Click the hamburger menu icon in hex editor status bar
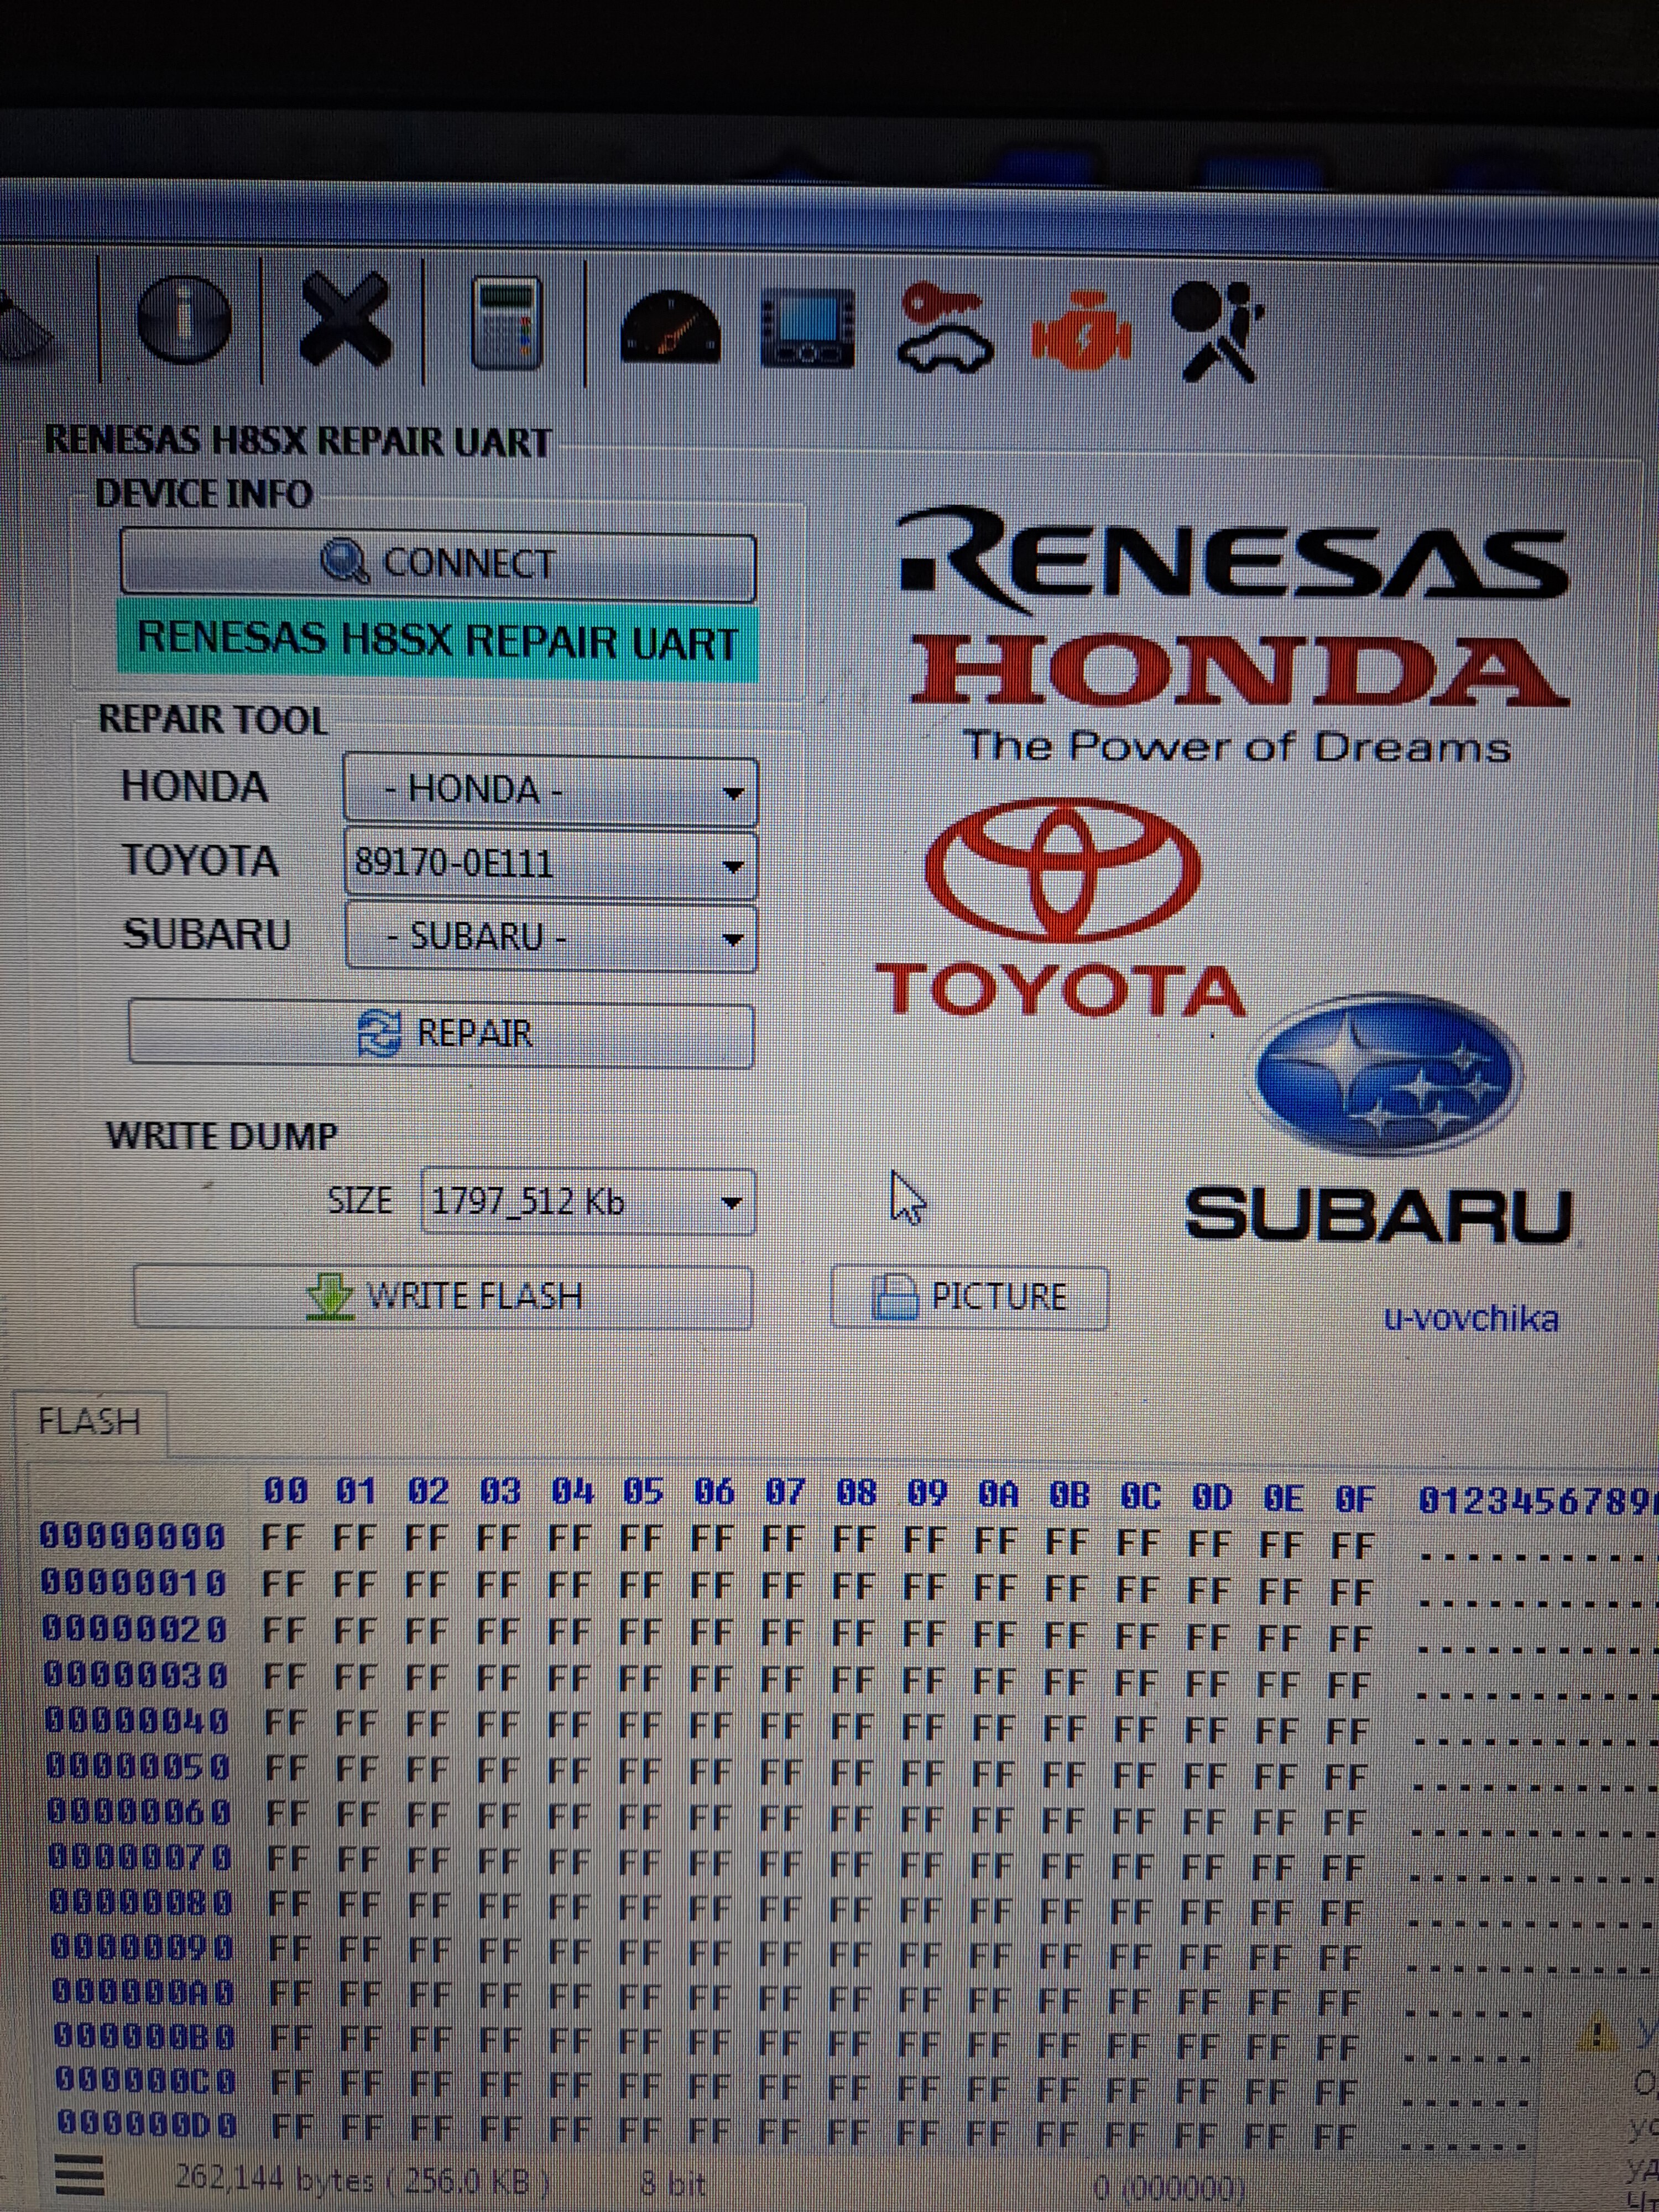The width and height of the screenshot is (1659, 2212). (x=79, y=2174)
